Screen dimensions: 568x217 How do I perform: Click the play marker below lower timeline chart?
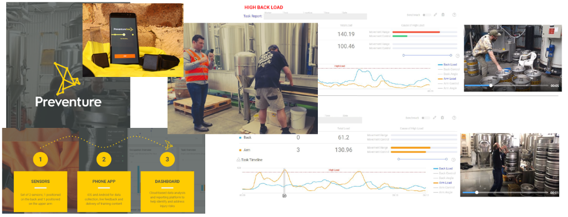[285, 195]
